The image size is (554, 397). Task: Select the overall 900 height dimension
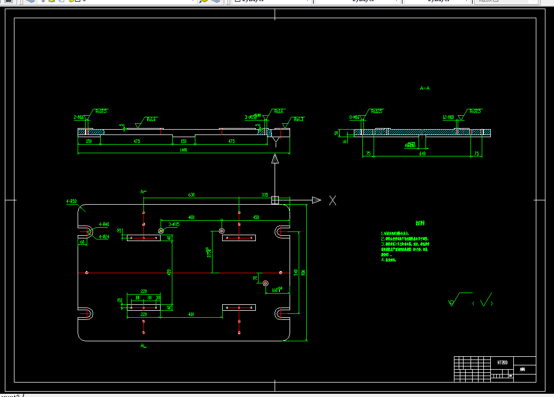click(x=303, y=273)
